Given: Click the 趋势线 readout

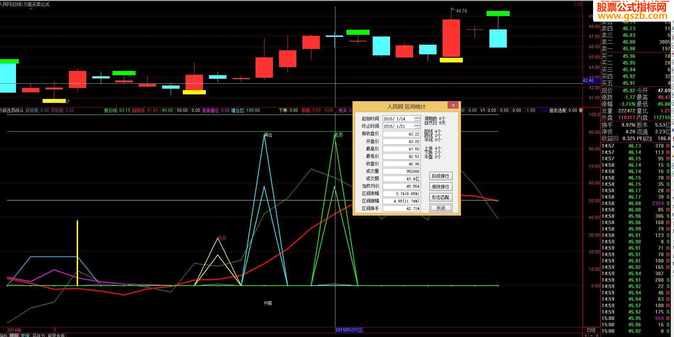Looking at the screenshot, I should coord(145,110).
